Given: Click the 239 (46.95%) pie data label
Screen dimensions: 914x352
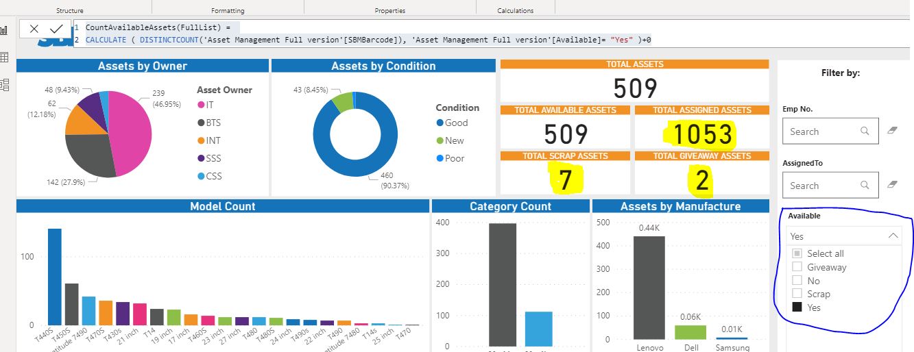Looking at the screenshot, I should (x=167, y=99).
